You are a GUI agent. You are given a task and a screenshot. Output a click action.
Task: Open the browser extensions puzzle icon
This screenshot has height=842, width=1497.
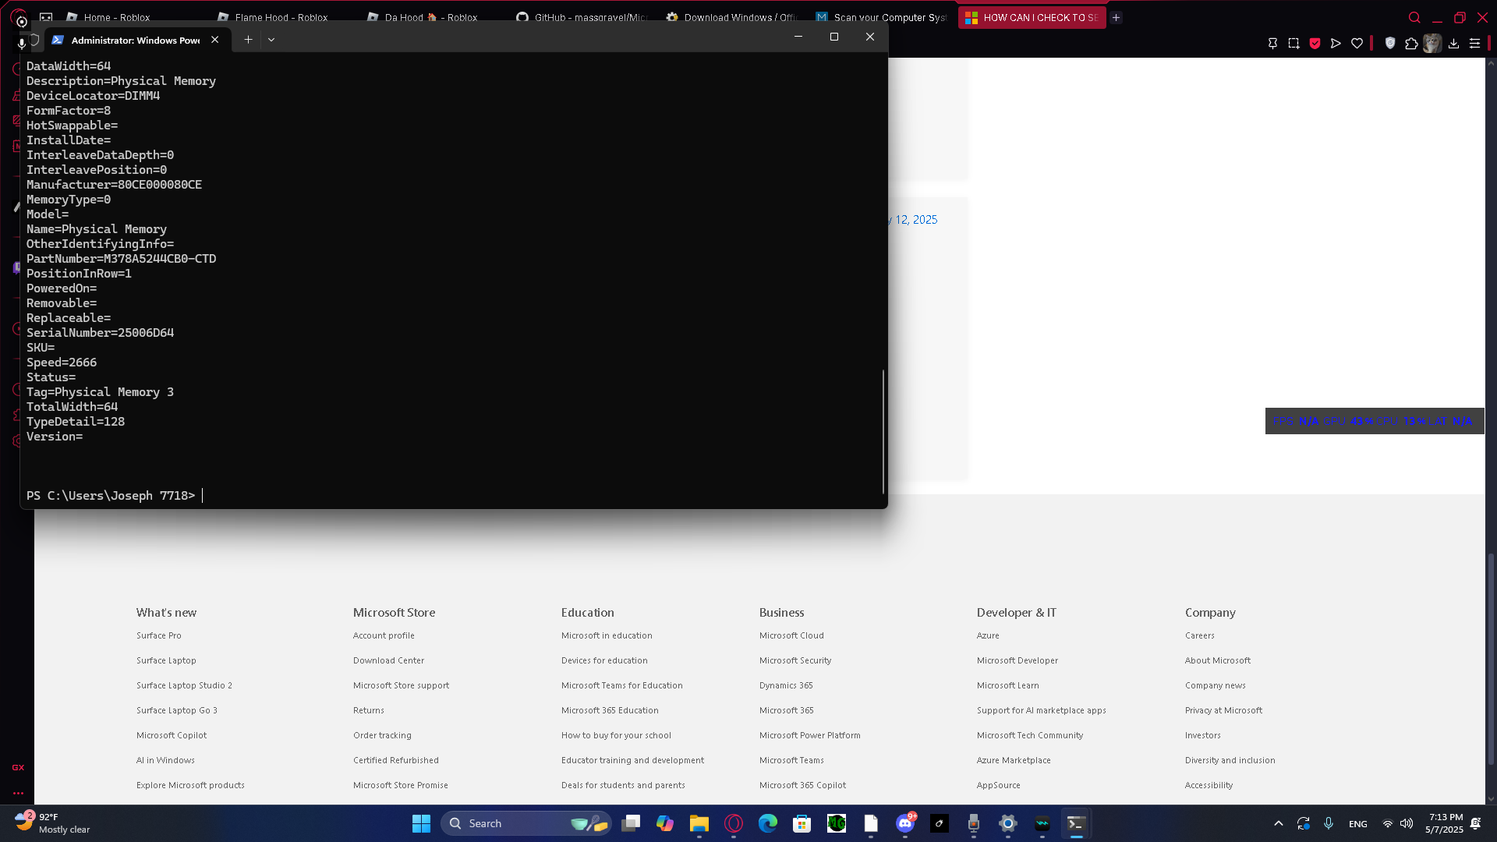coord(1411,44)
